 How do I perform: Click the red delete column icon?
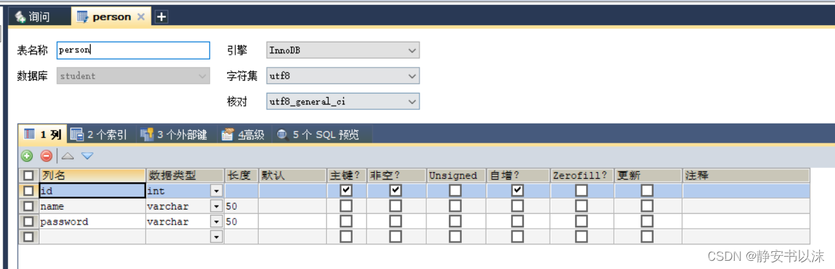pyautogui.click(x=46, y=156)
